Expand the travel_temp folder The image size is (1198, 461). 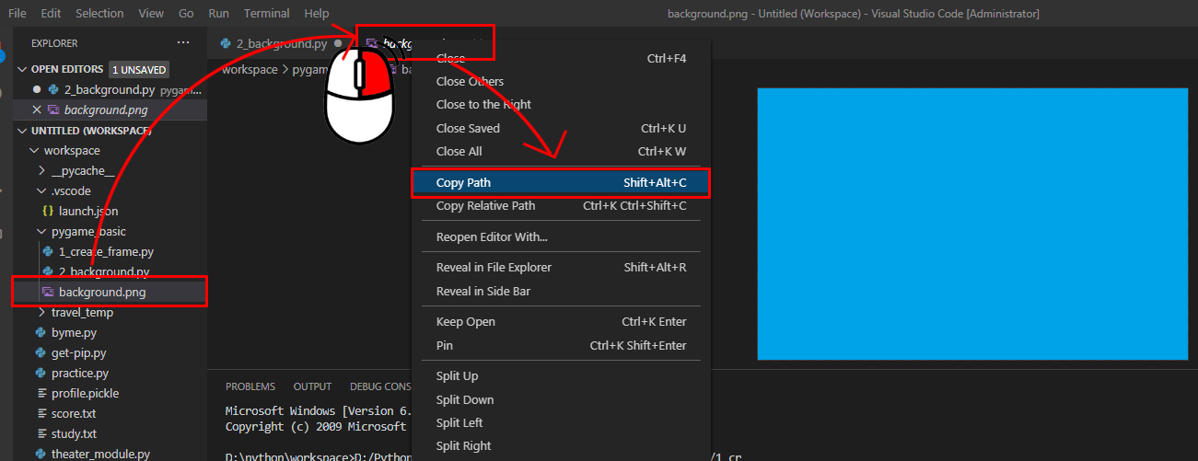pyautogui.click(x=41, y=312)
